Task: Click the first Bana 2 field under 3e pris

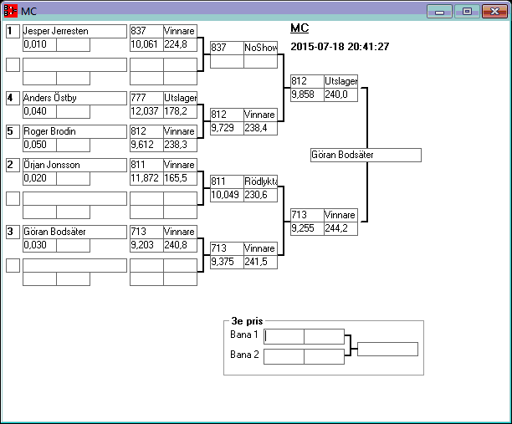Action: click(x=284, y=356)
